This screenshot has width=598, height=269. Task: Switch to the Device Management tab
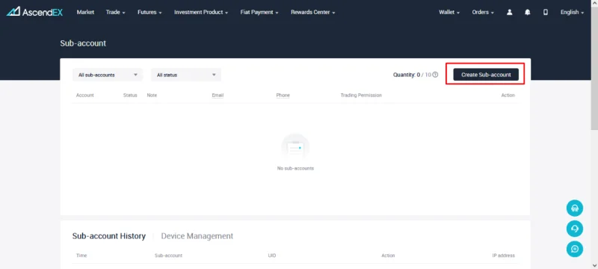point(197,236)
